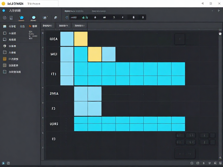Open the second tab above the track grid

click(x=63, y=26)
